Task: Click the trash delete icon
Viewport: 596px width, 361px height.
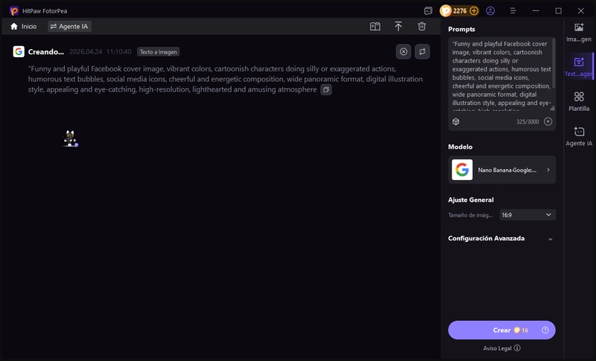Action: click(422, 26)
